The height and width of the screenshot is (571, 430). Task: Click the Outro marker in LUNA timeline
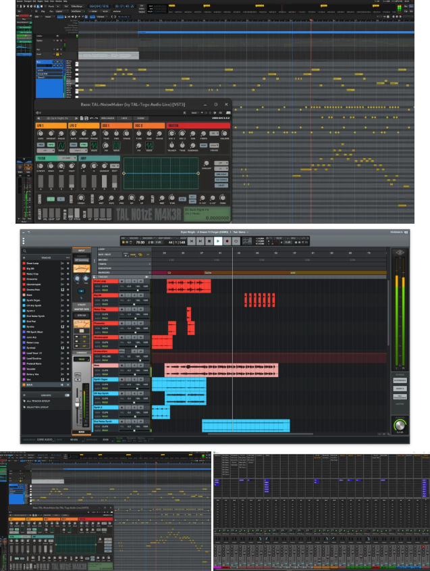pos(208,272)
